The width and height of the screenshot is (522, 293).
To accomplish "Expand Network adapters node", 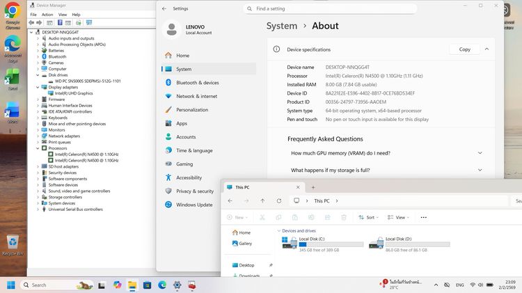I will (38, 136).
